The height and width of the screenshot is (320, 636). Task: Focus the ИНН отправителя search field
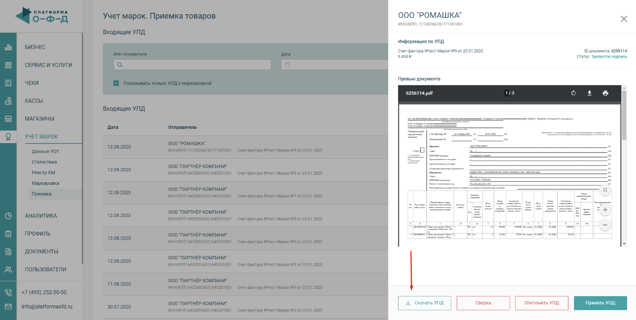[x=192, y=64]
